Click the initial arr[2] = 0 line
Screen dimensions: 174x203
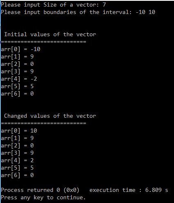17,64
